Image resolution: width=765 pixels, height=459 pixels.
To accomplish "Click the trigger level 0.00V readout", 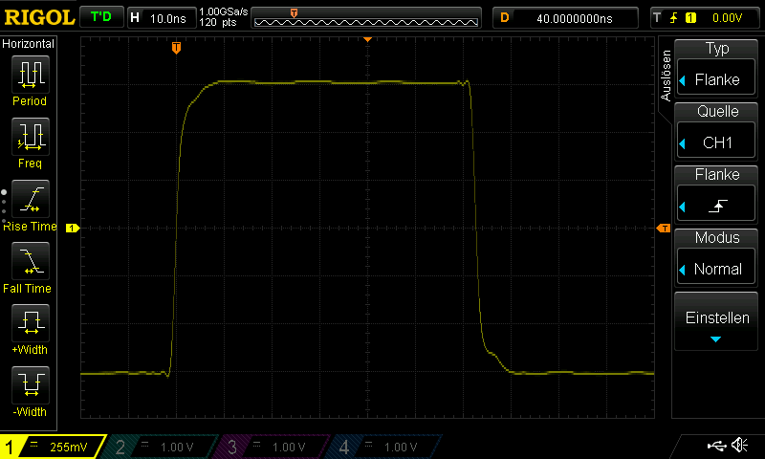I will [x=727, y=18].
